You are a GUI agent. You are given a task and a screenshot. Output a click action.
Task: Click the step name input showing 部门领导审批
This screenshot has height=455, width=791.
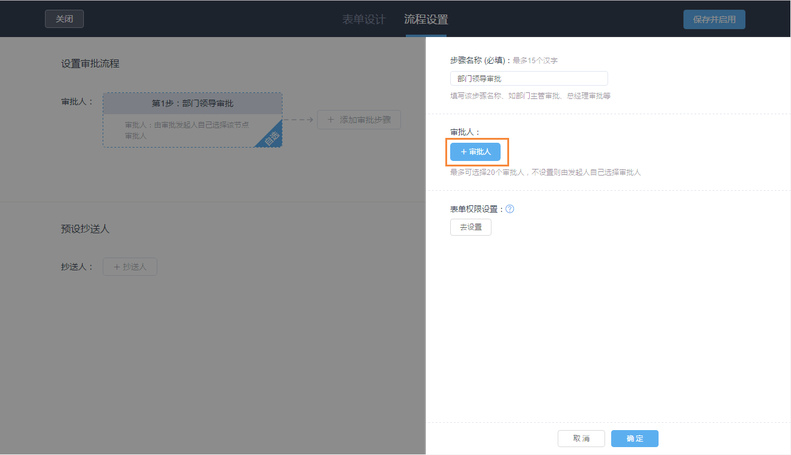[529, 78]
